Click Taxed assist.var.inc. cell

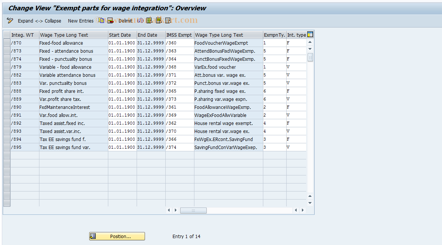tap(73, 131)
